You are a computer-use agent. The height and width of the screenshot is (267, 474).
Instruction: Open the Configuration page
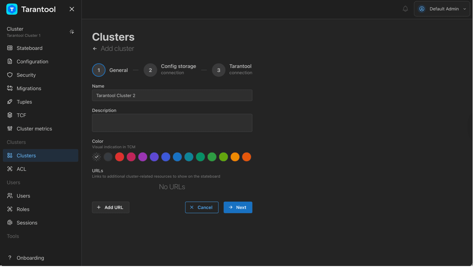coord(41,61)
